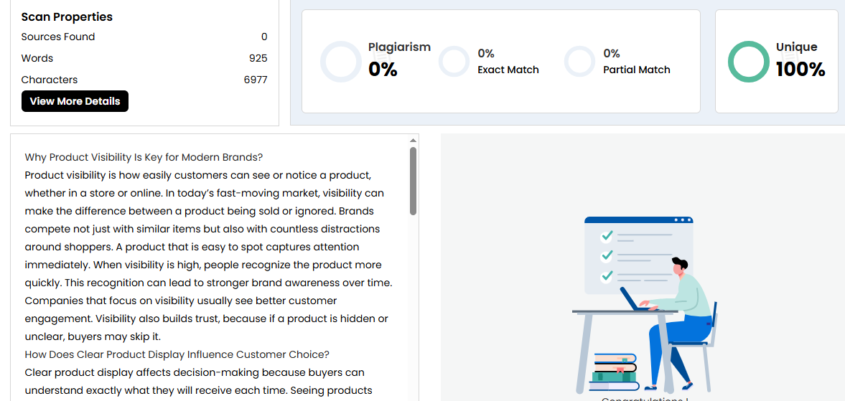Viewport: 845px width, 401px height.
Task: Click the "Why Product Visibility Is Key" heading
Action: tap(144, 157)
